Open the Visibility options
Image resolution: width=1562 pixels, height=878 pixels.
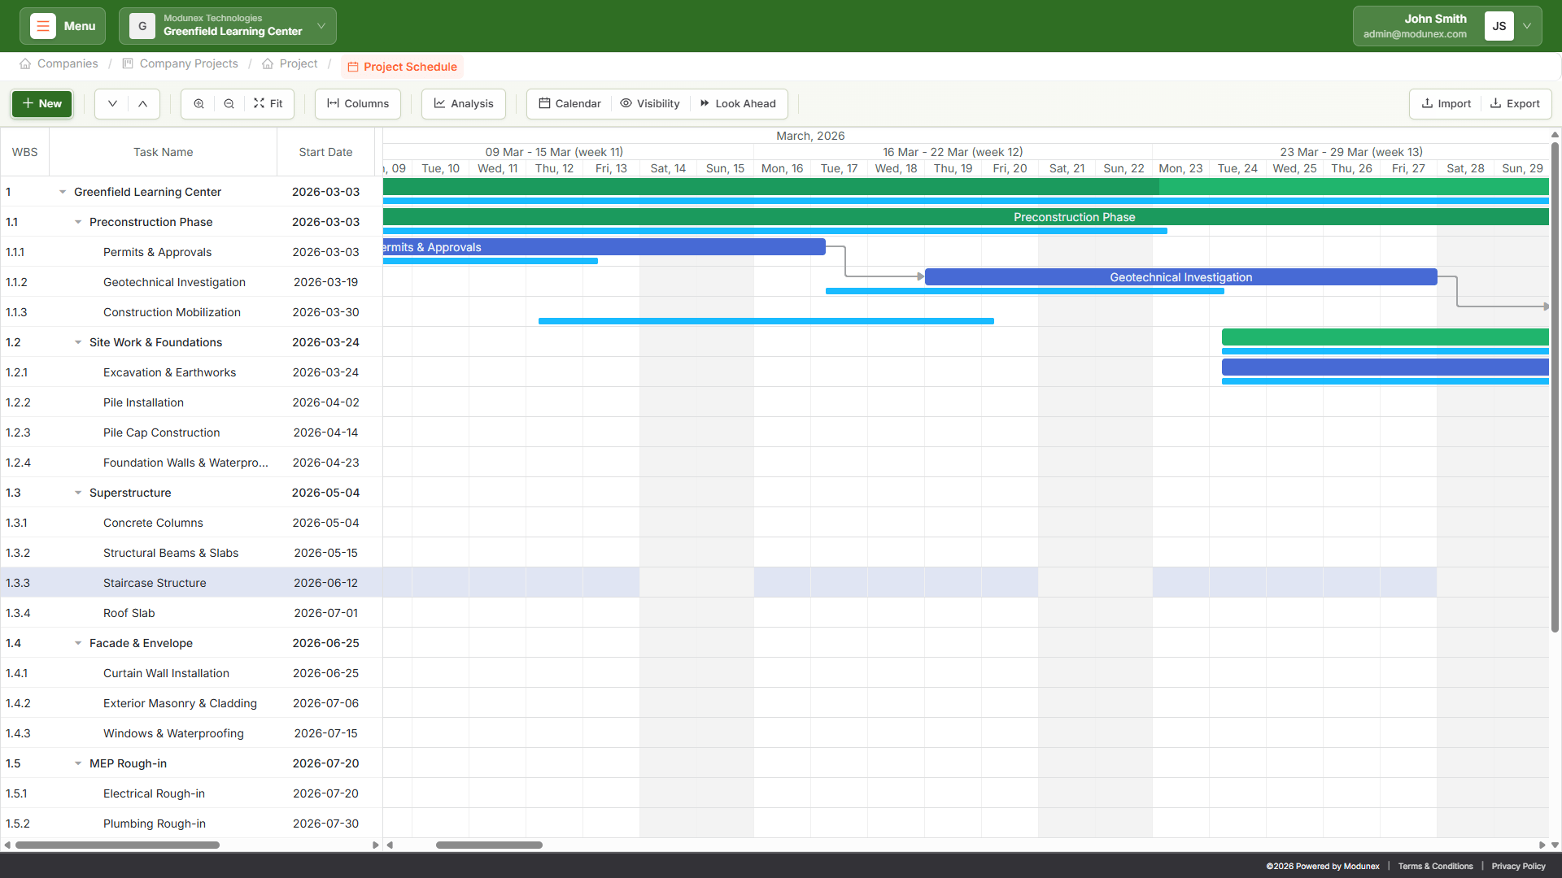(x=649, y=103)
